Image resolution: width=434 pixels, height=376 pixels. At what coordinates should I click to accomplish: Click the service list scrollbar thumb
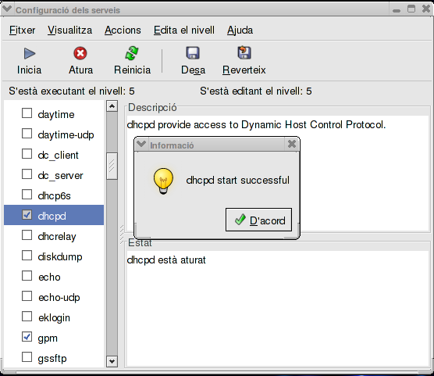point(112,166)
